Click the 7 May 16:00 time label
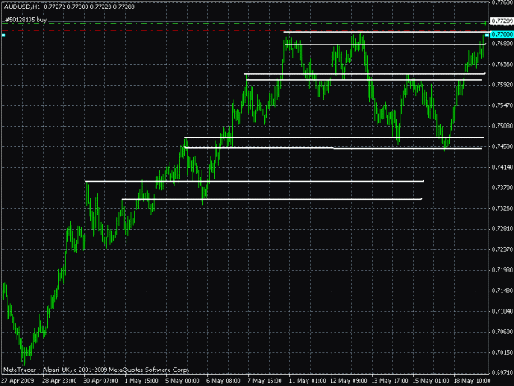This screenshot has height=386, width=514. [265, 381]
